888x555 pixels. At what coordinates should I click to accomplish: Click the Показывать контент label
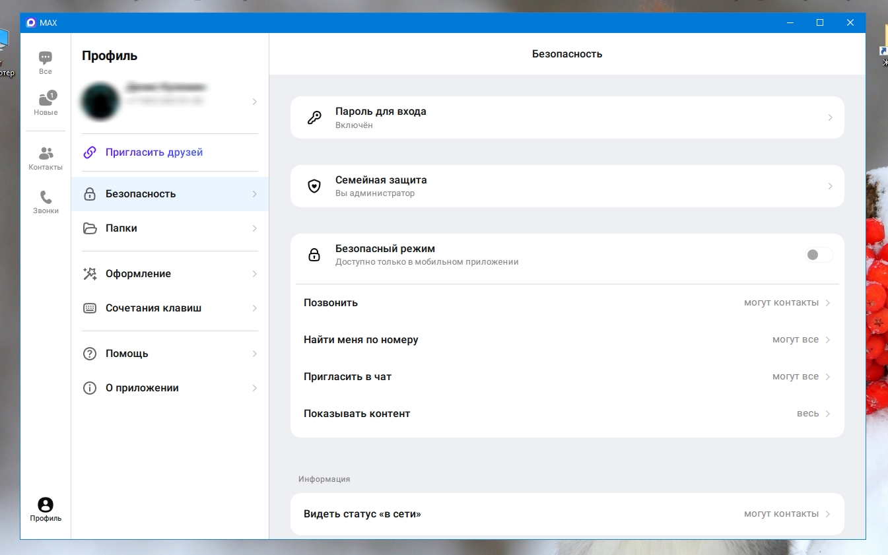[357, 414]
